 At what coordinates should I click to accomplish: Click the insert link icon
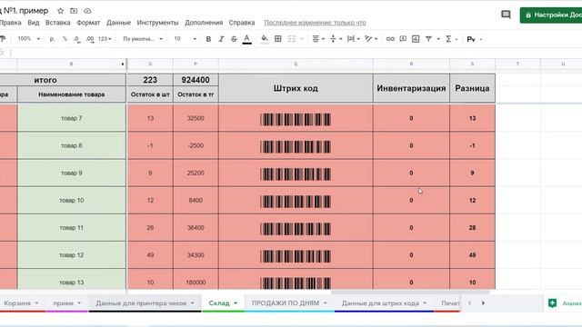click(x=390, y=38)
